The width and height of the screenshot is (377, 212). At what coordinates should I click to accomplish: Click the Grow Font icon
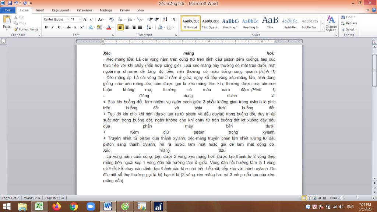pos(85,19)
